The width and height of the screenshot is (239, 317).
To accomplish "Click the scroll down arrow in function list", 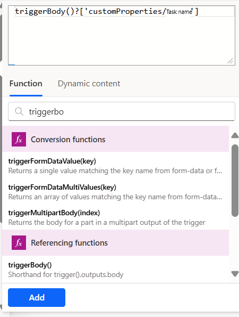I will pyautogui.click(x=235, y=274).
